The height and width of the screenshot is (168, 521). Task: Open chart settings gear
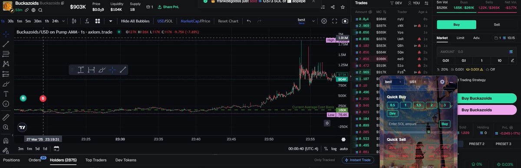pos(324,21)
